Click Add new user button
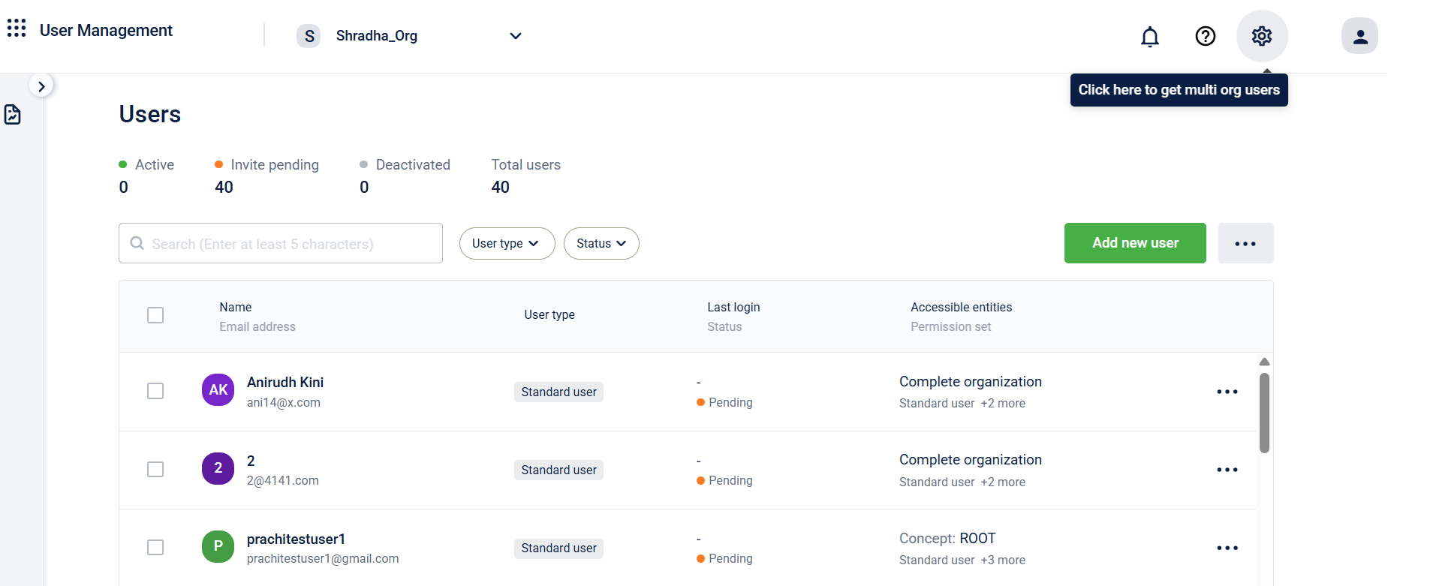 1135,243
